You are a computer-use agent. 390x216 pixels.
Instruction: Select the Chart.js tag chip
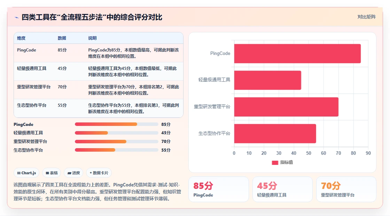(x=26, y=173)
